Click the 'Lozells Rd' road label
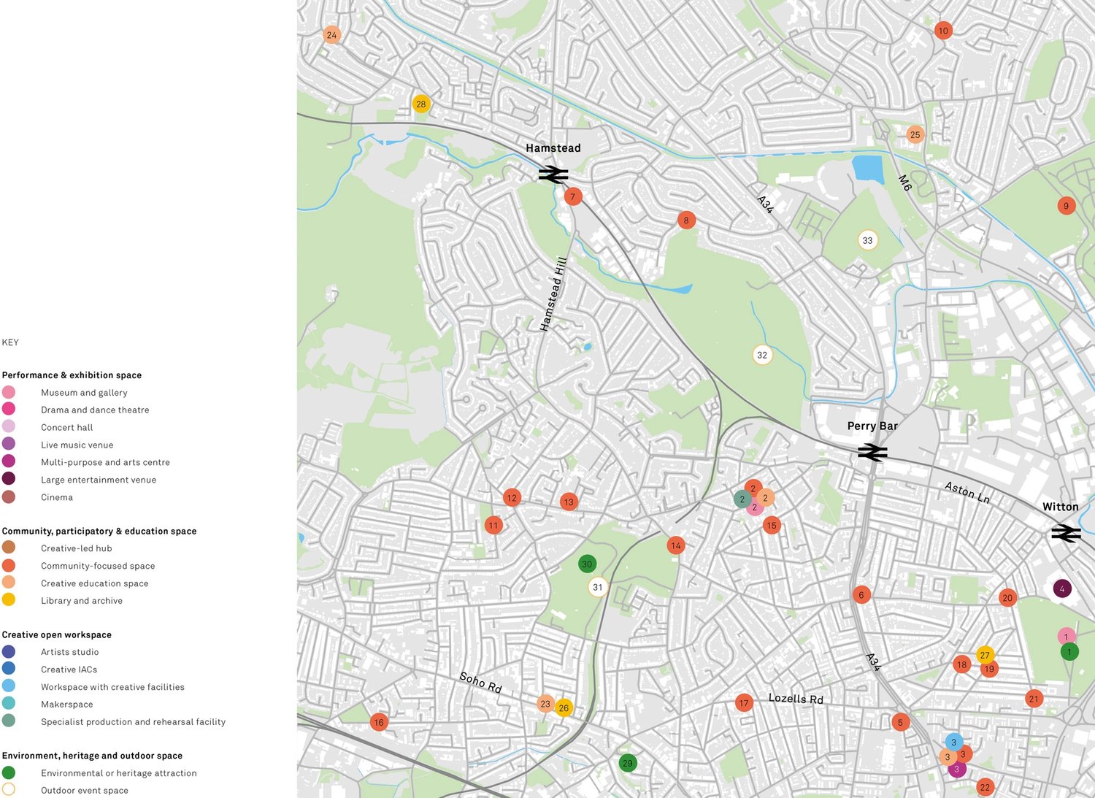This screenshot has height=798, width=1095. [796, 699]
